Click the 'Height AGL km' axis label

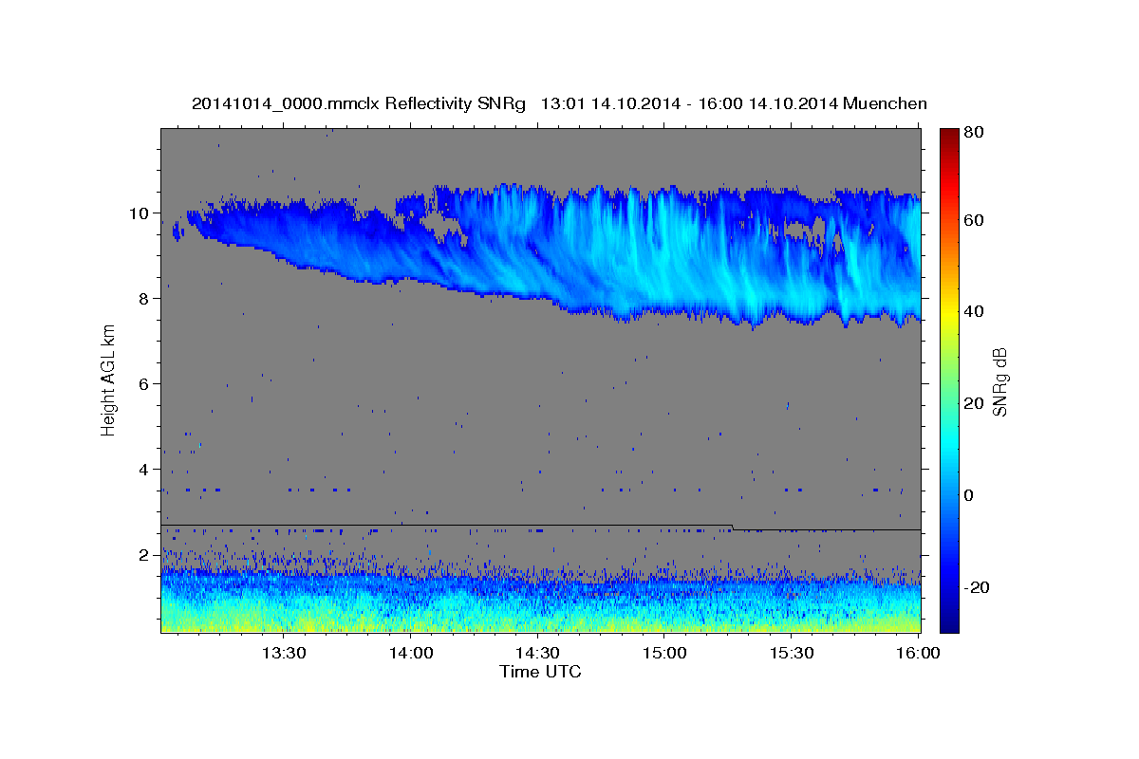point(109,379)
